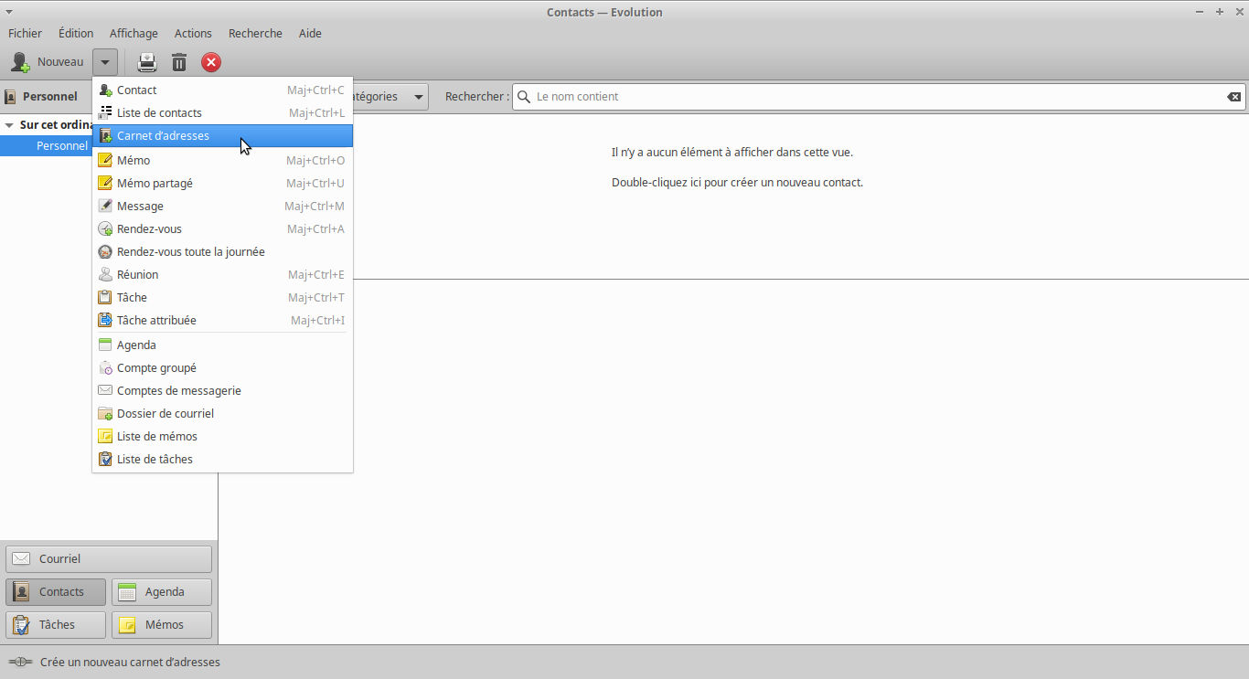Screen dimensions: 1249x679
Task: Clear the search field with erase icon
Action: (1233, 97)
